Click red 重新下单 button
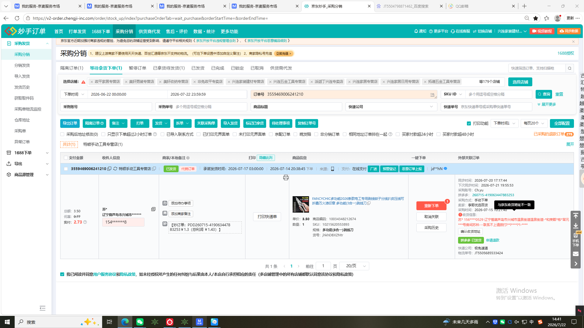The image size is (584, 328). (x=431, y=206)
